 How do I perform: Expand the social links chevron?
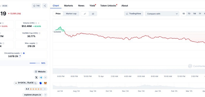tap(45, 78)
